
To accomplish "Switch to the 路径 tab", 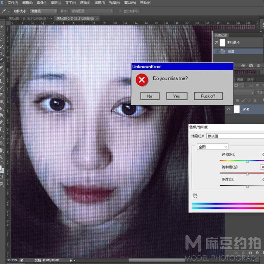I will [x=250, y=80].
